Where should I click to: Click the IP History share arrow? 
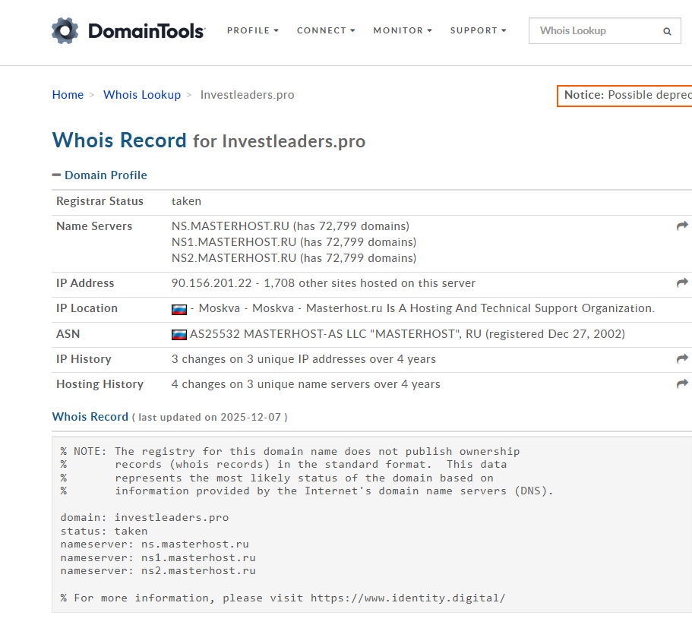[x=681, y=359]
